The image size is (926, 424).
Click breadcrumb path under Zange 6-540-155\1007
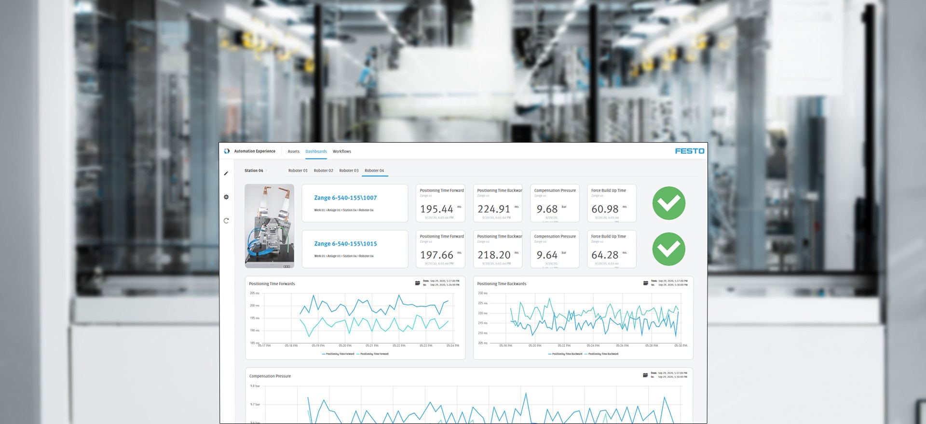click(x=344, y=210)
